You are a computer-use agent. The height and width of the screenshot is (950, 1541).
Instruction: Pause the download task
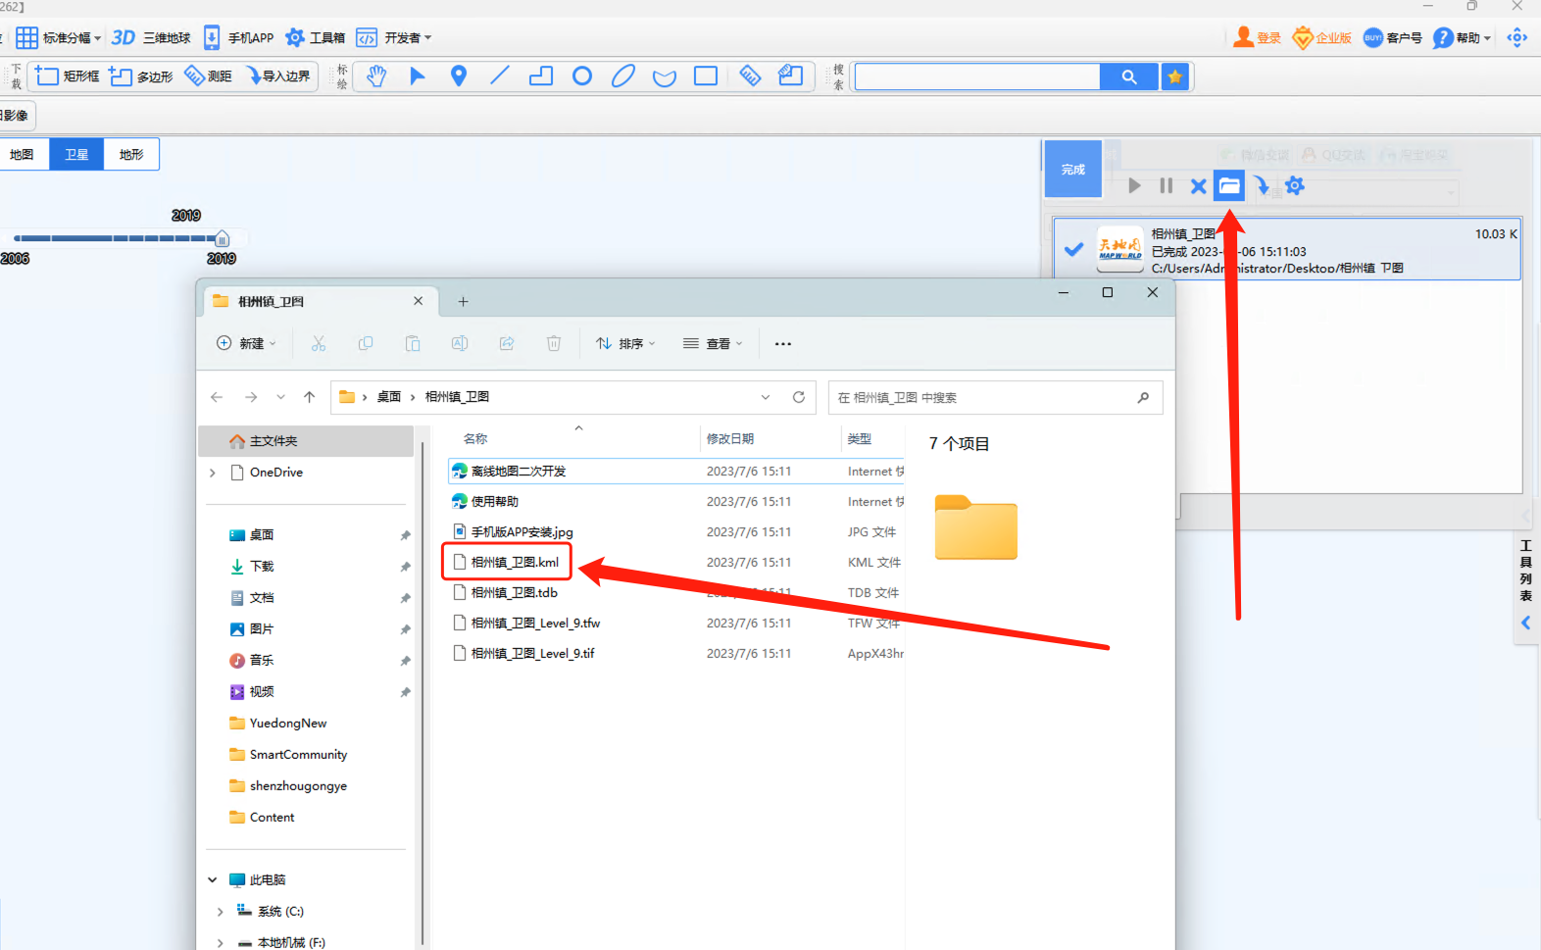pos(1166,185)
